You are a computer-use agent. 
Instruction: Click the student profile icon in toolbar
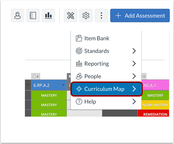18,15
